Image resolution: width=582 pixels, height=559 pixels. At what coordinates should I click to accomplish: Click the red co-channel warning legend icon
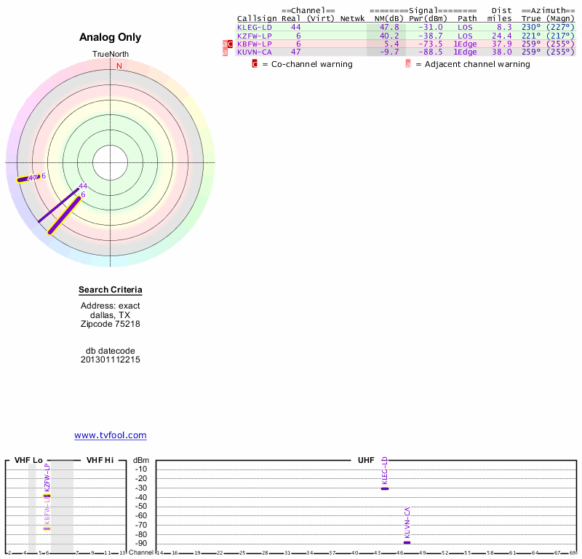point(255,64)
